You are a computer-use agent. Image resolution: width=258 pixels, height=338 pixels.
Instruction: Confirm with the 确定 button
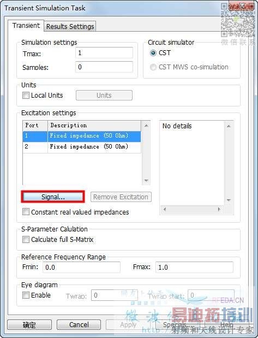pos(29,324)
